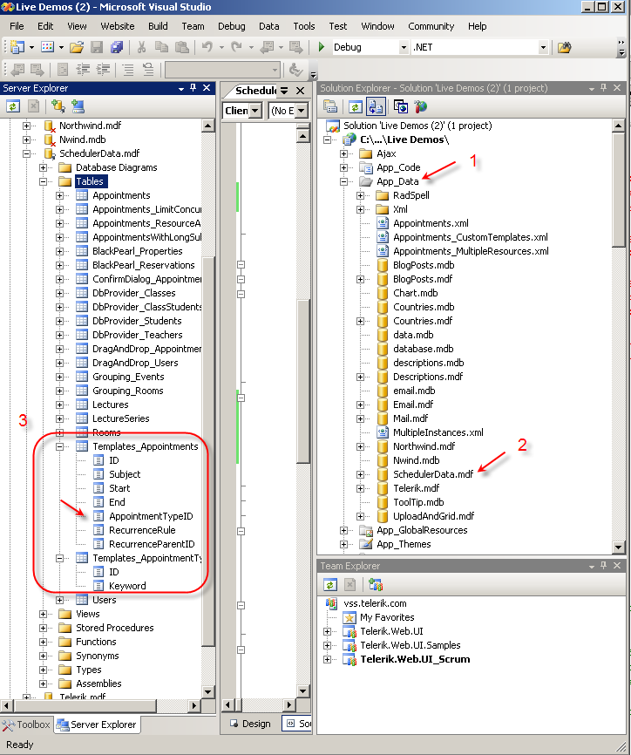Open the File menu
Image resolution: width=631 pixels, height=755 pixels.
(x=17, y=26)
